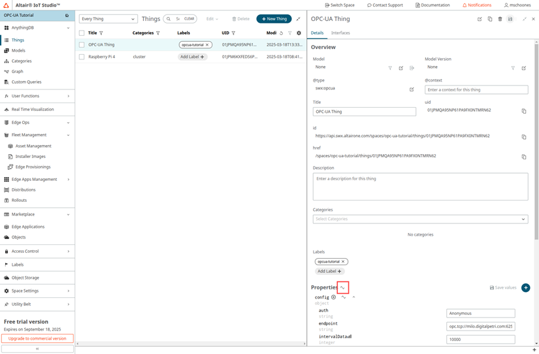Viewport: 539px width, 354px height.
Task: Click the Model field edit icon
Action: coord(400,68)
